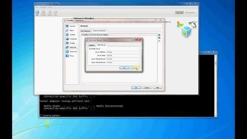Image resolution: width=247 pixels, height=139 pixels.
Task: Select the DHCP Server tab
Action: pos(102,45)
